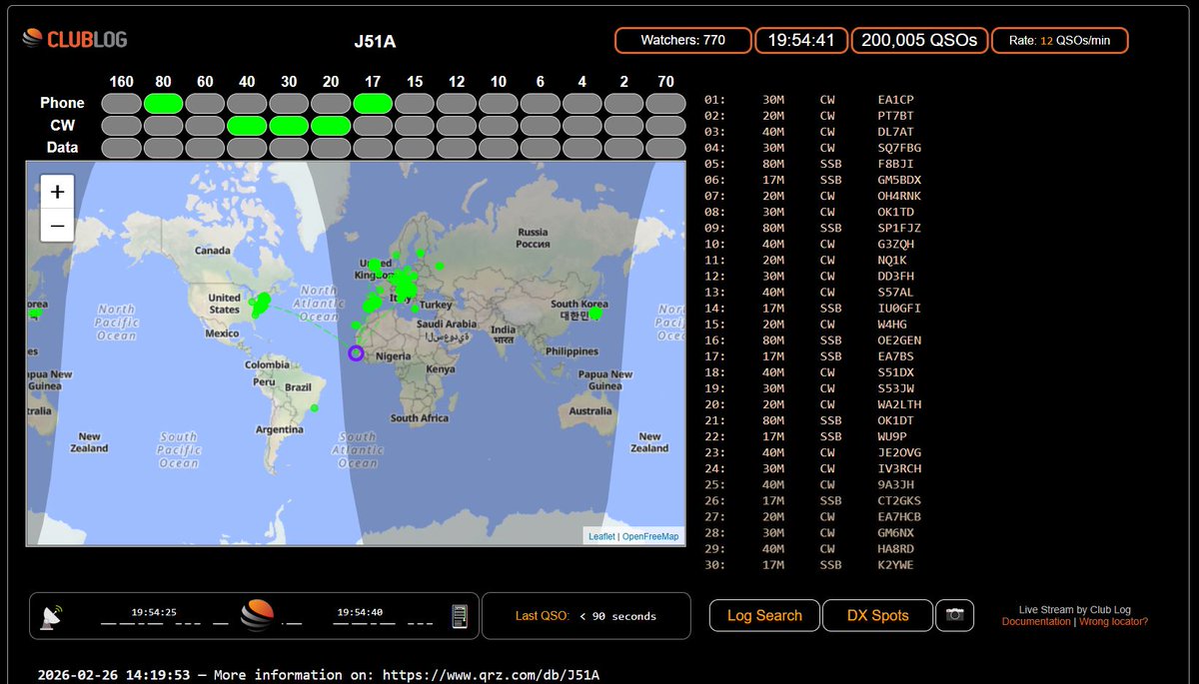The height and width of the screenshot is (684, 1199).
Task: Select log row 09 callsign SP1FJZ
Action: click(900, 228)
